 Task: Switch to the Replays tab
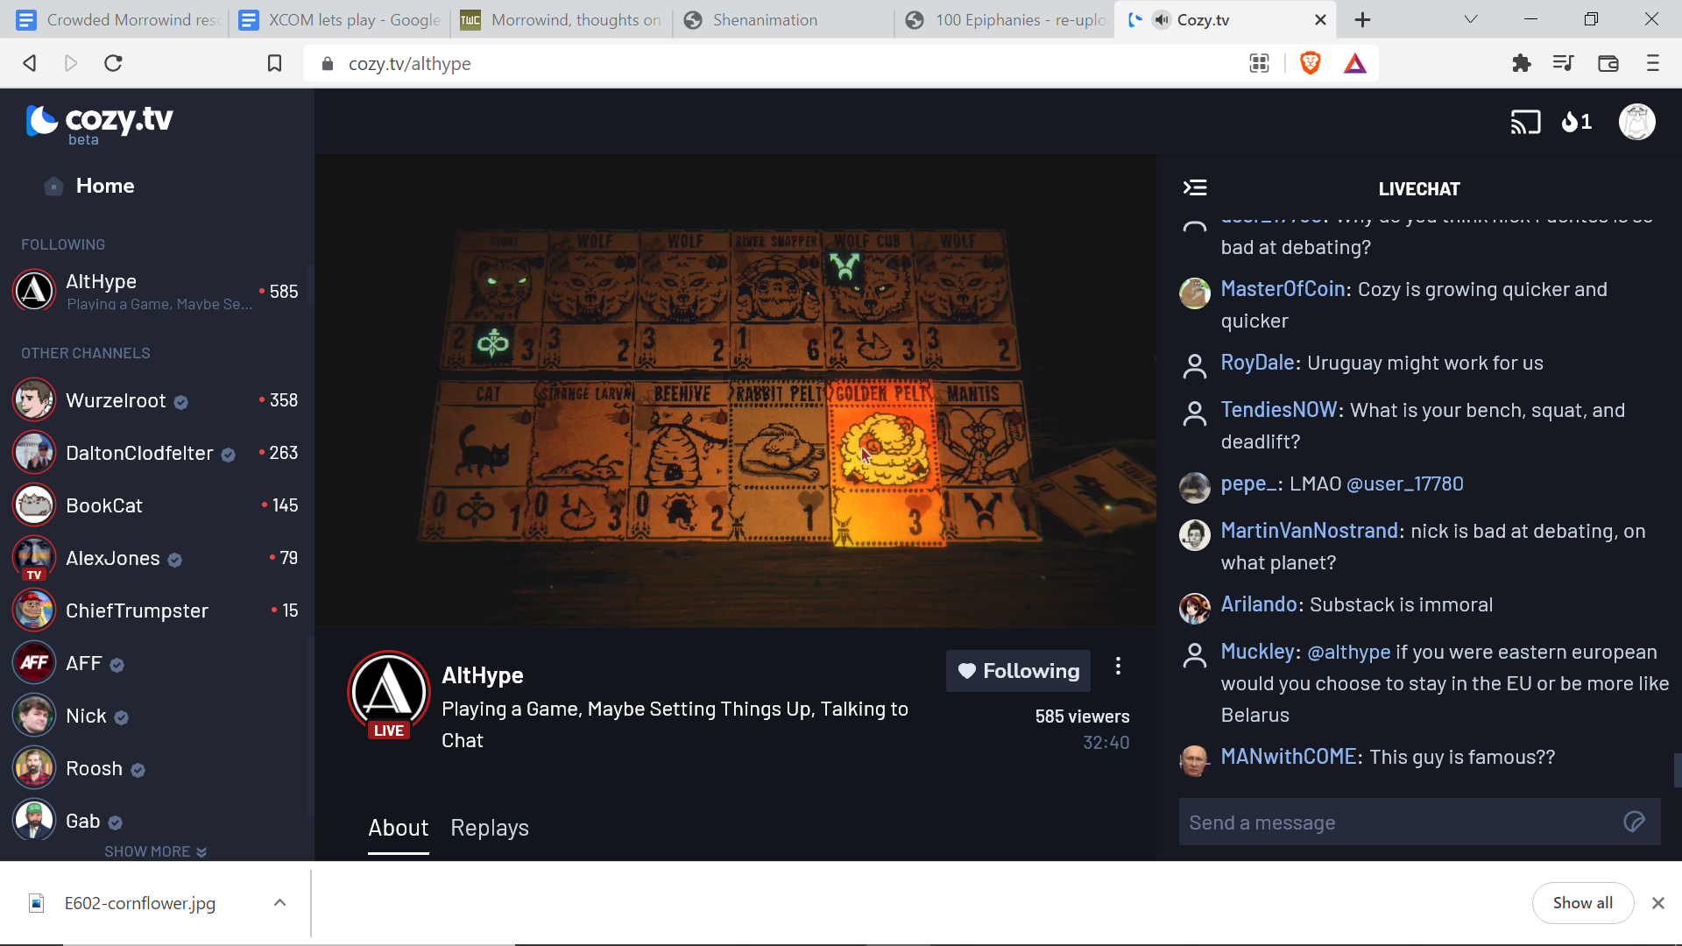(x=490, y=828)
